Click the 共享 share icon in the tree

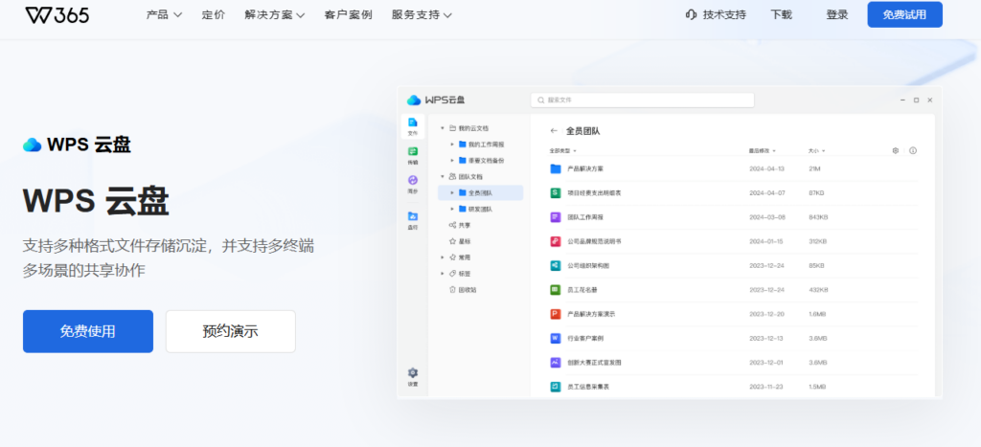[x=452, y=225]
